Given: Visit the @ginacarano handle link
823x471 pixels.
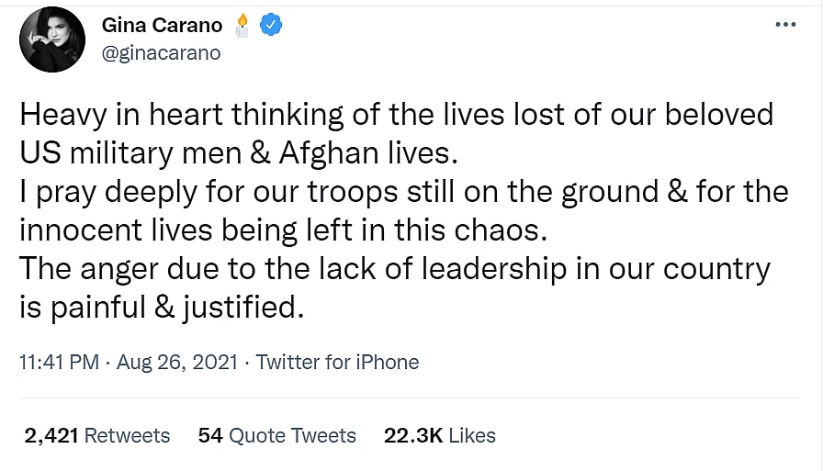Looking at the screenshot, I should 162,52.
